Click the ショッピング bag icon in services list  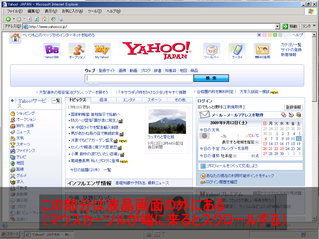(13, 113)
